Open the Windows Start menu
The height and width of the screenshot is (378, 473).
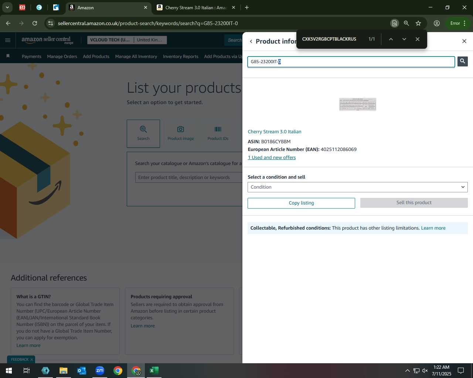pos(8,371)
